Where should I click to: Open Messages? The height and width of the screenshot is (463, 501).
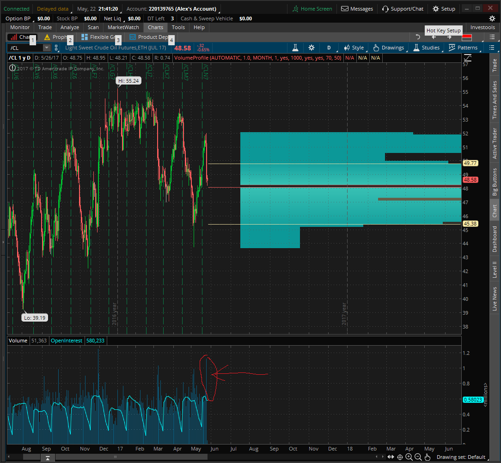coord(357,9)
